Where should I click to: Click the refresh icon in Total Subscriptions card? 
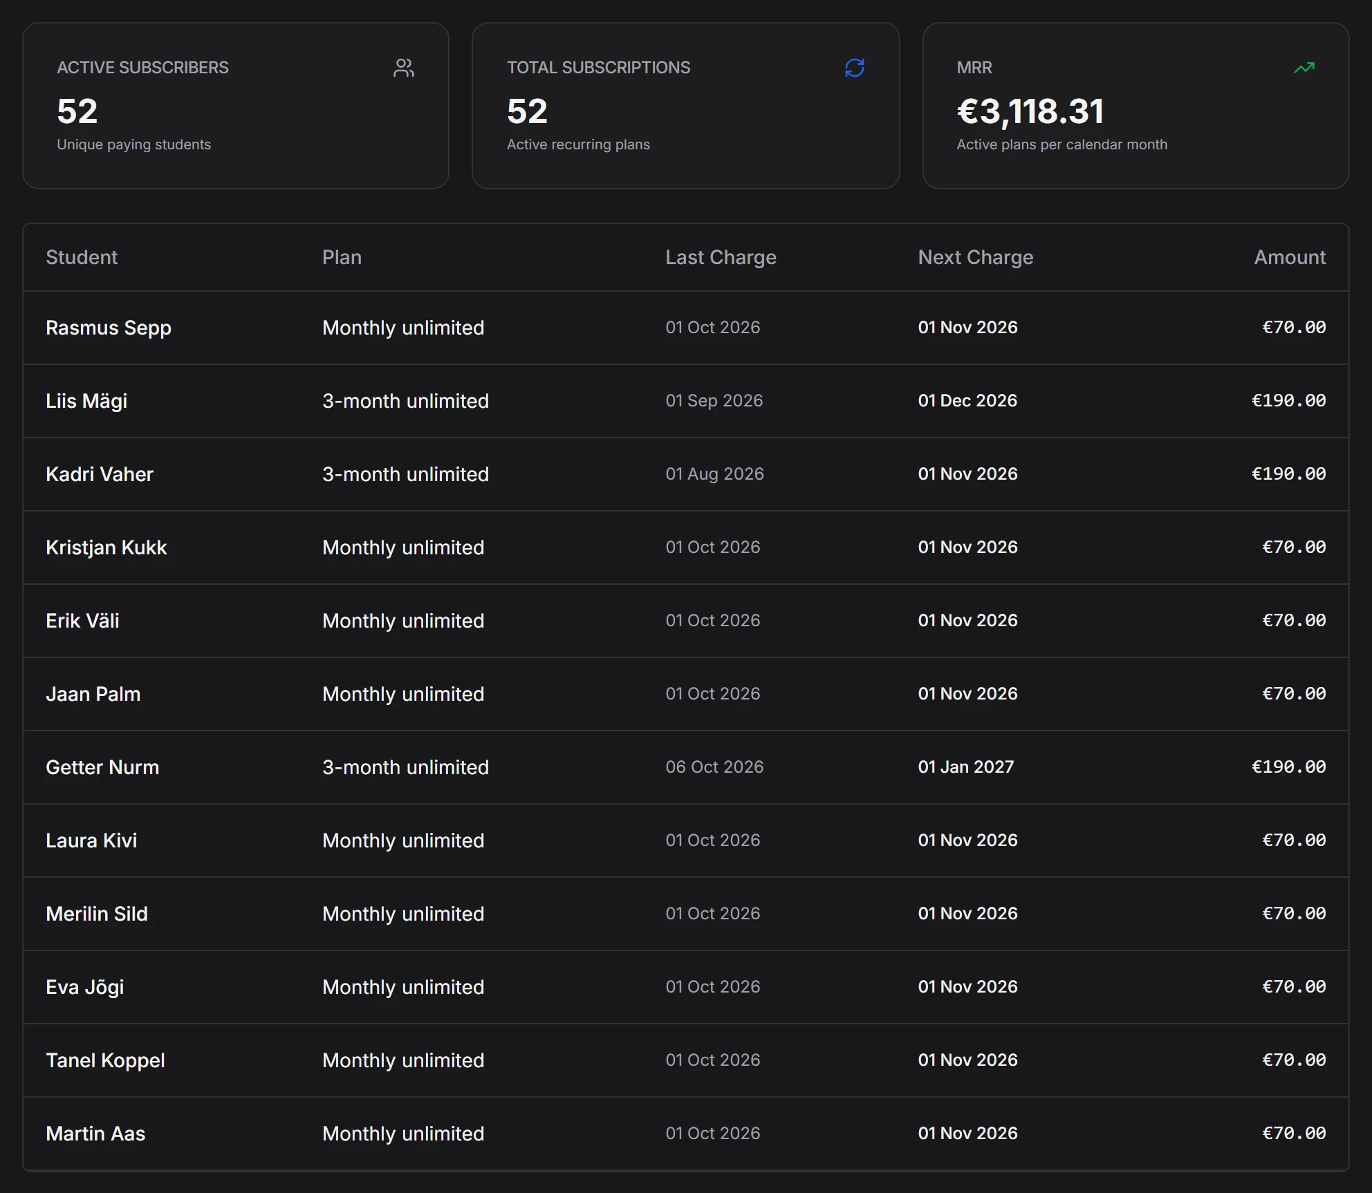pos(855,68)
